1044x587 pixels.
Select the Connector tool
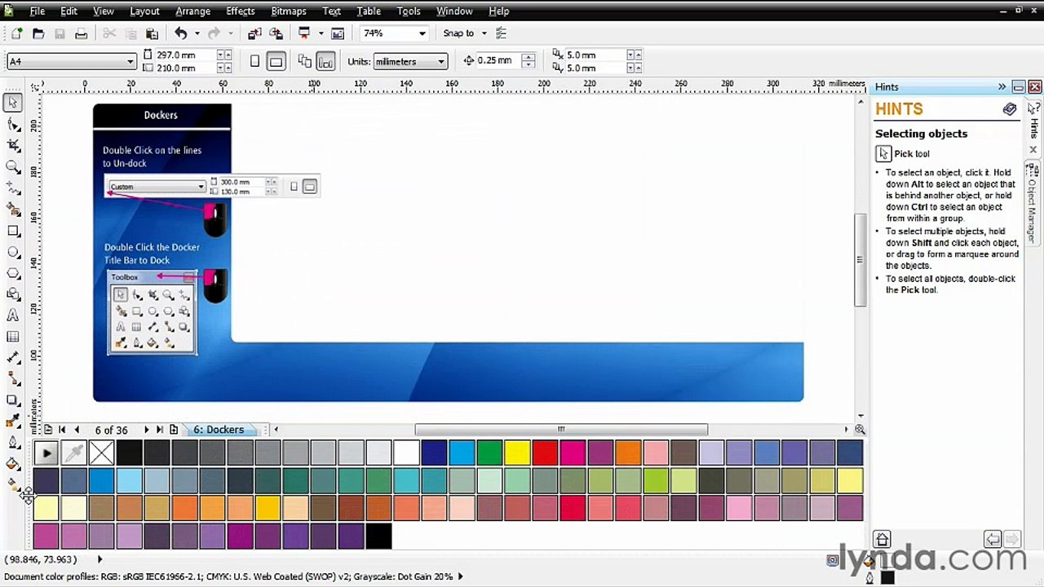[13, 379]
